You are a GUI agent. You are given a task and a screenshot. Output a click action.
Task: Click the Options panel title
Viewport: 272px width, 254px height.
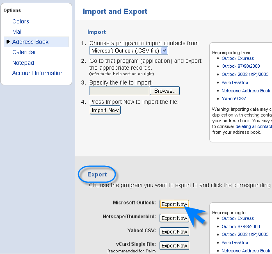(x=12, y=10)
